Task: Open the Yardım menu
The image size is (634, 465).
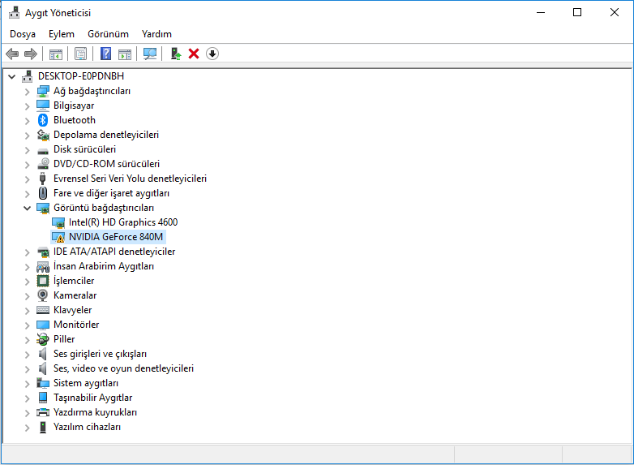Action: [156, 34]
